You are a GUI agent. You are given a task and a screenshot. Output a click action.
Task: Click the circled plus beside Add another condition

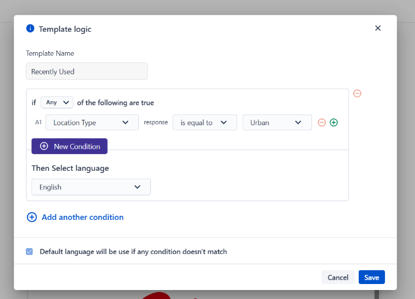[x=32, y=218]
